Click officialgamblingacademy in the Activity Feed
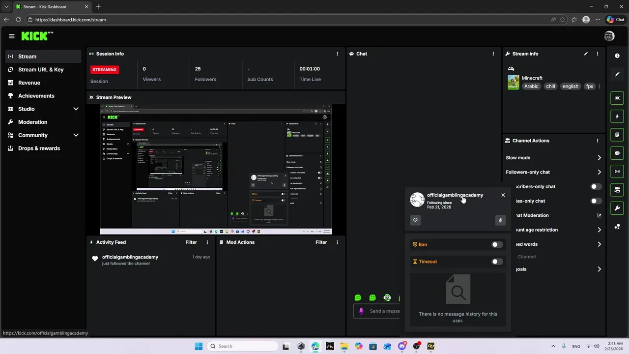This screenshot has width=629, height=354. (130, 257)
